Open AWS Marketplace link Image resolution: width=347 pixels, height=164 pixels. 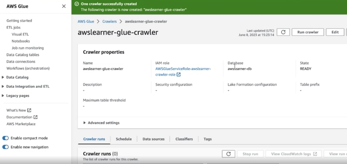coord(21,124)
